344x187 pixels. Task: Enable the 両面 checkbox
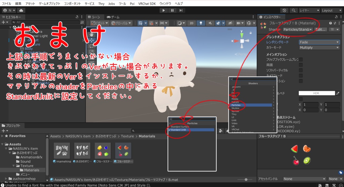coord(301,65)
